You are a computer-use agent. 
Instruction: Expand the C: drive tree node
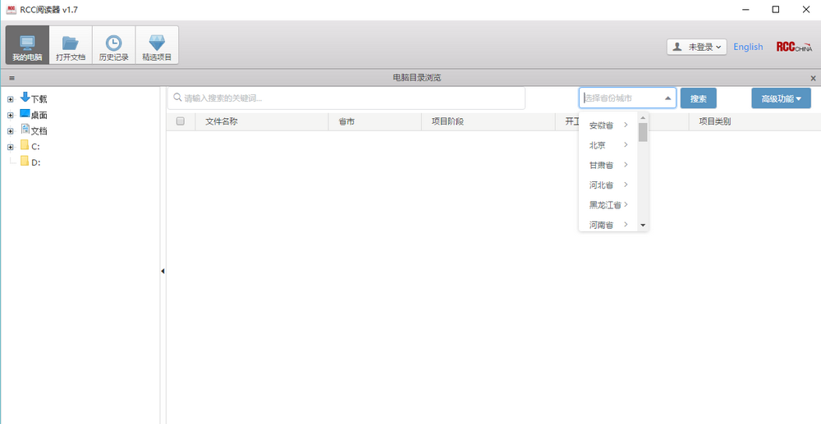(10, 147)
